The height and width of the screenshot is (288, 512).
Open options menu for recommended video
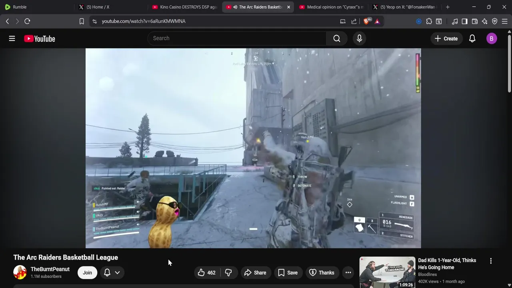[491, 261]
